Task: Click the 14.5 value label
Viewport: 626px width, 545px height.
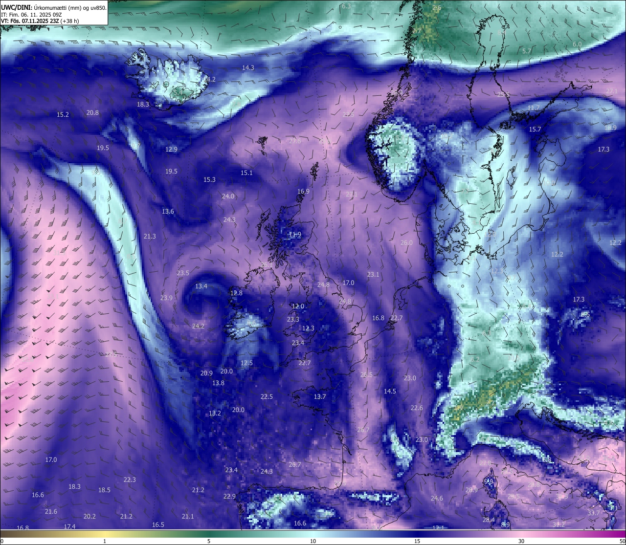Action: pos(390,391)
